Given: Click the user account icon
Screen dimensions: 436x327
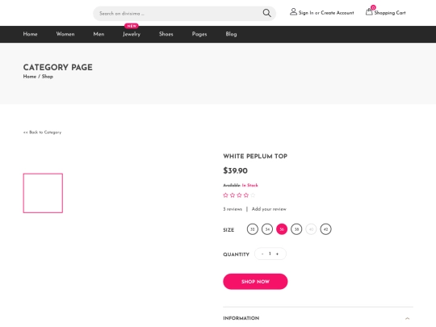Looking at the screenshot, I should [x=293, y=11].
